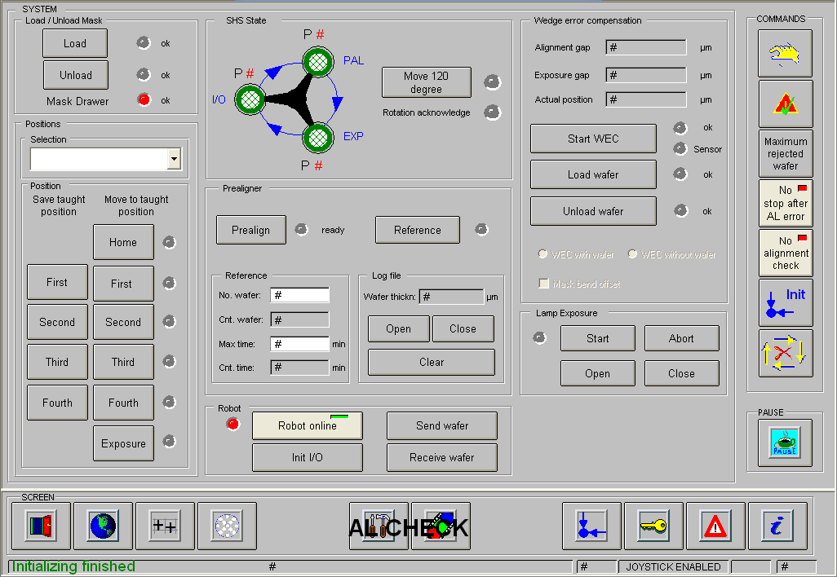This screenshot has width=837, height=577.
Task: Select the WEC with wafer radio button
Action: click(x=543, y=254)
